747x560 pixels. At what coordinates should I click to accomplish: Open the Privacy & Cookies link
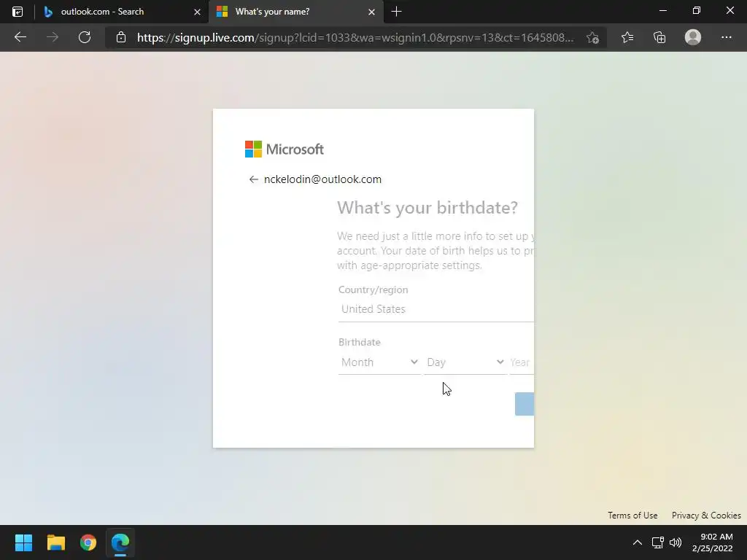(706, 516)
